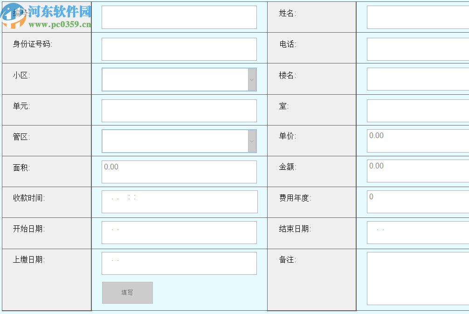The image size is (469, 314).
Task: Click the 室 room input field
Action: [x=417, y=111]
